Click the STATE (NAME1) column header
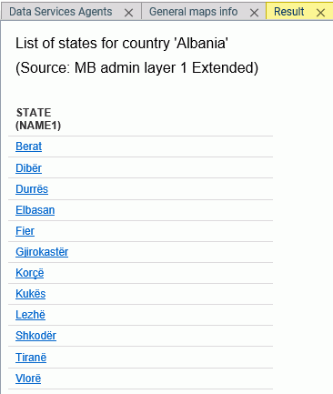 [x=38, y=119]
